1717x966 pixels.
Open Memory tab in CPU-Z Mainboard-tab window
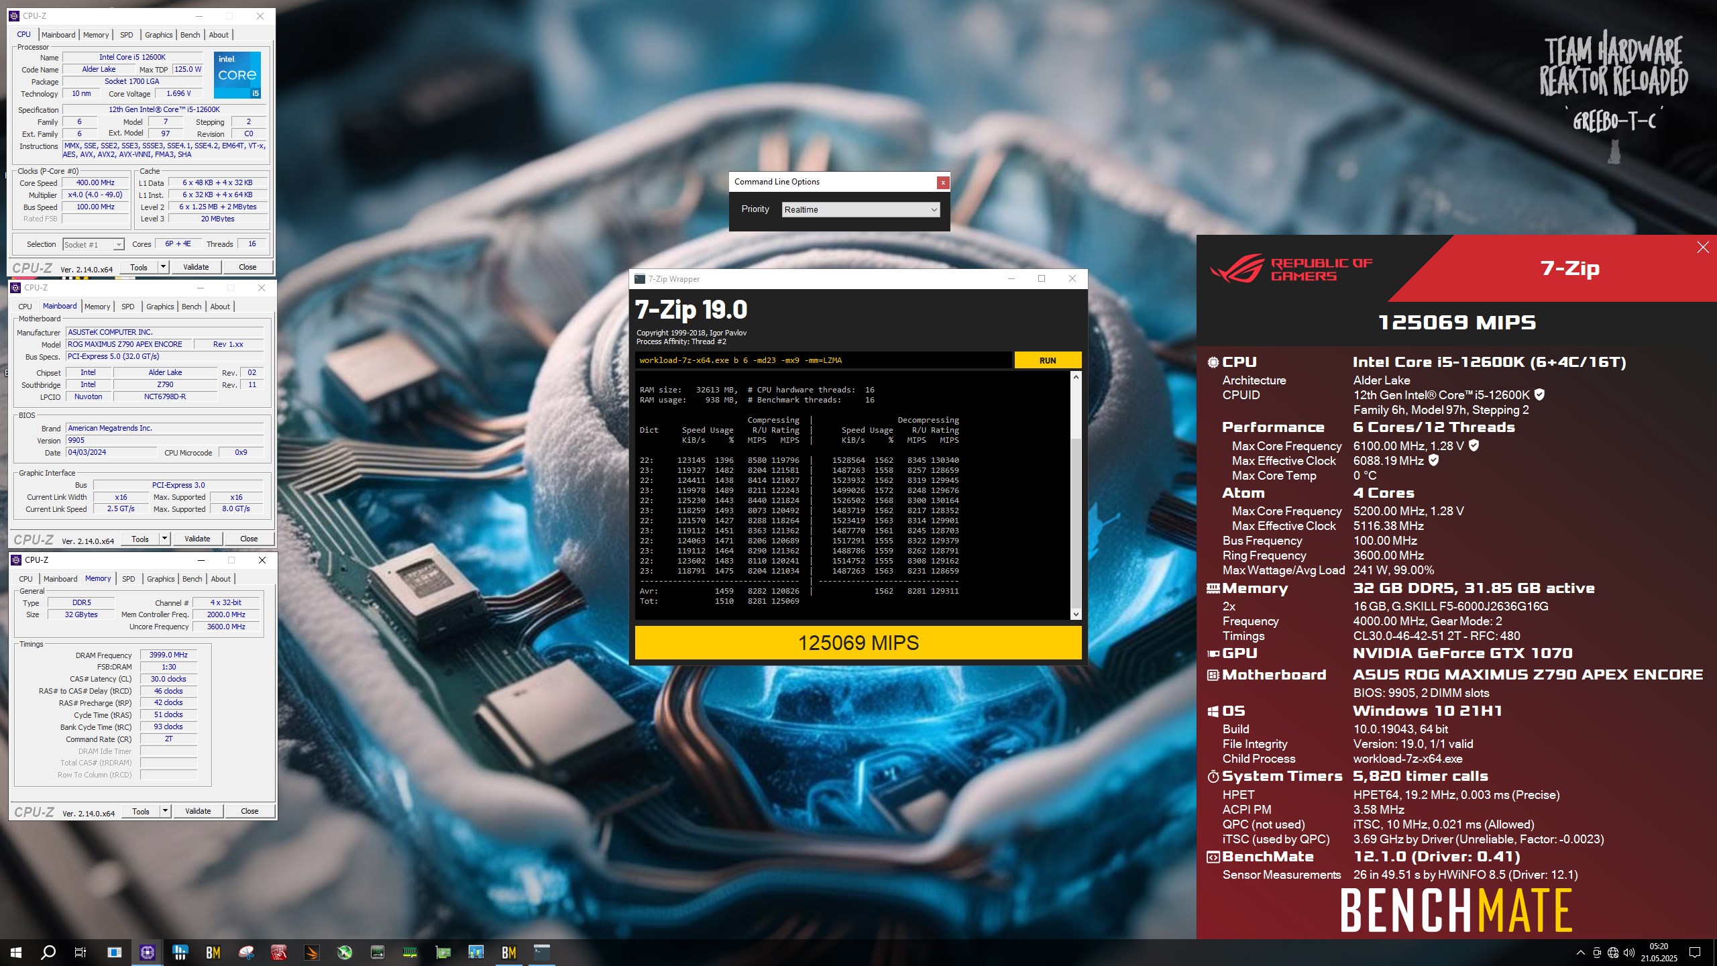click(97, 307)
